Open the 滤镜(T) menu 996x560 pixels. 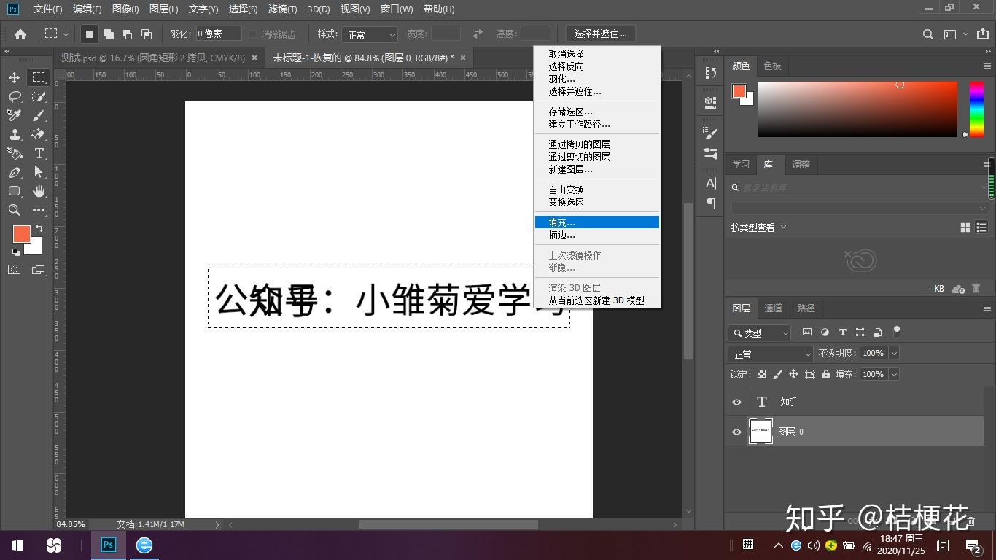coord(282,9)
